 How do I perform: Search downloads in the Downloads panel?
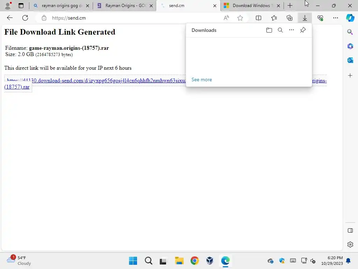280,30
